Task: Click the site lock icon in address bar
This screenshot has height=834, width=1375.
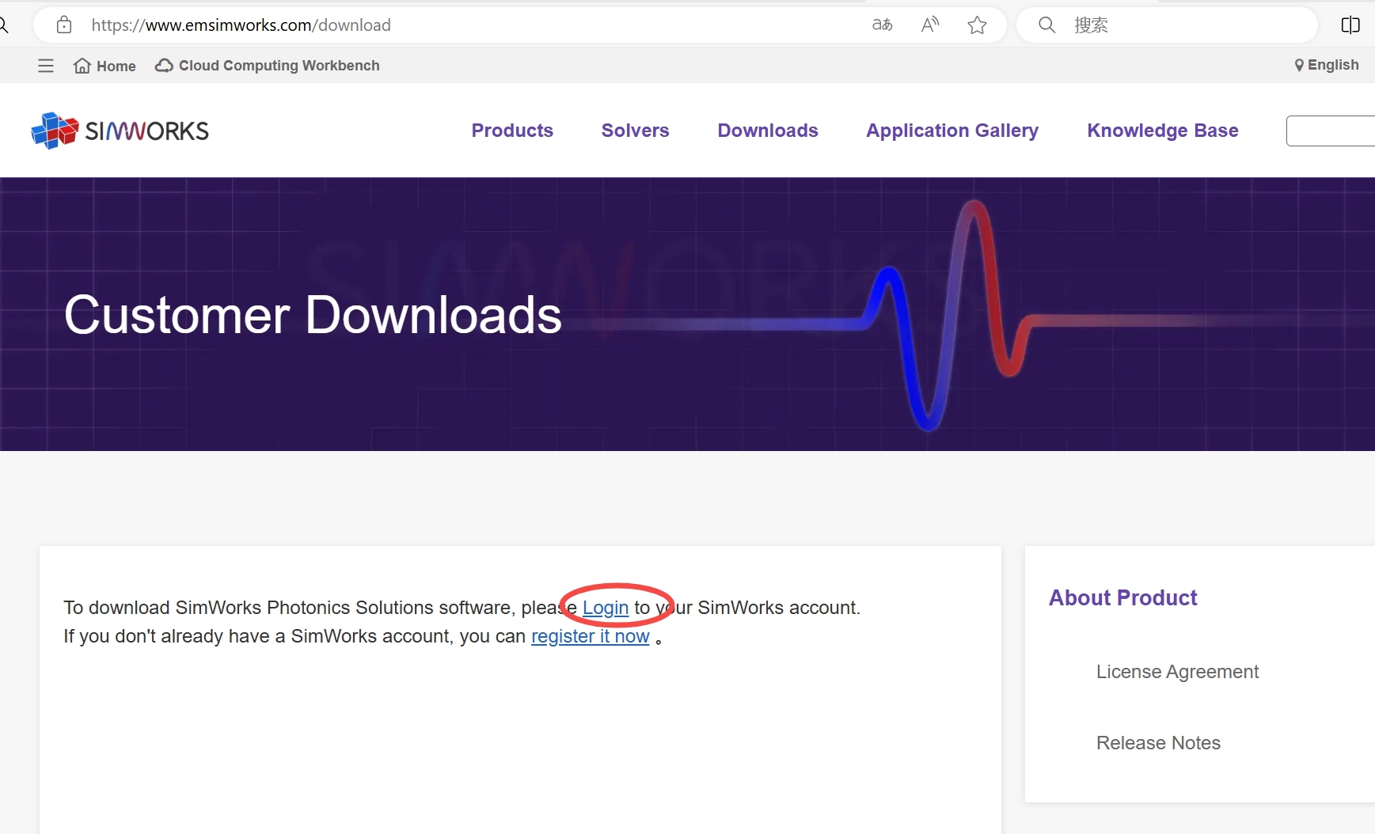Action: [x=64, y=25]
